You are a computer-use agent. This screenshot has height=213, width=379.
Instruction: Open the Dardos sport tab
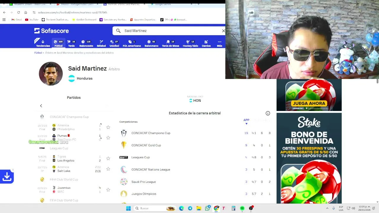click(x=206, y=43)
